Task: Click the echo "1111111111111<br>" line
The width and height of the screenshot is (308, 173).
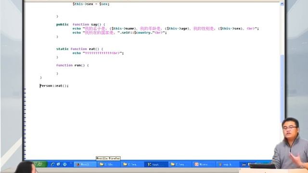Action: 98,53
